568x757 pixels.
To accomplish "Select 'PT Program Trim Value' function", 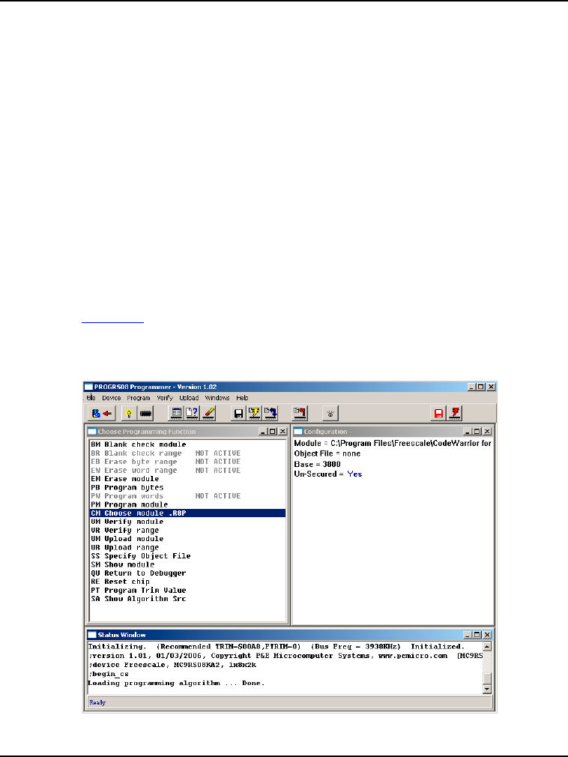I will click(x=188, y=591).
